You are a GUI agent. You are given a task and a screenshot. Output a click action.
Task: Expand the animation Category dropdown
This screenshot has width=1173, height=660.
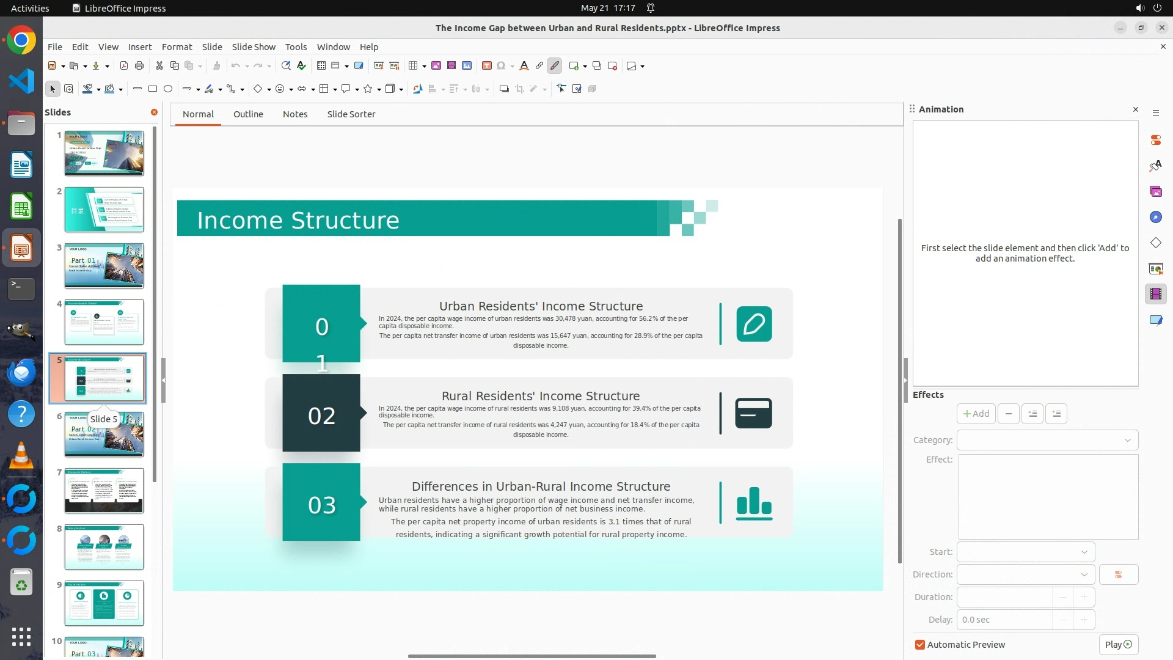pyautogui.click(x=1047, y=440)
